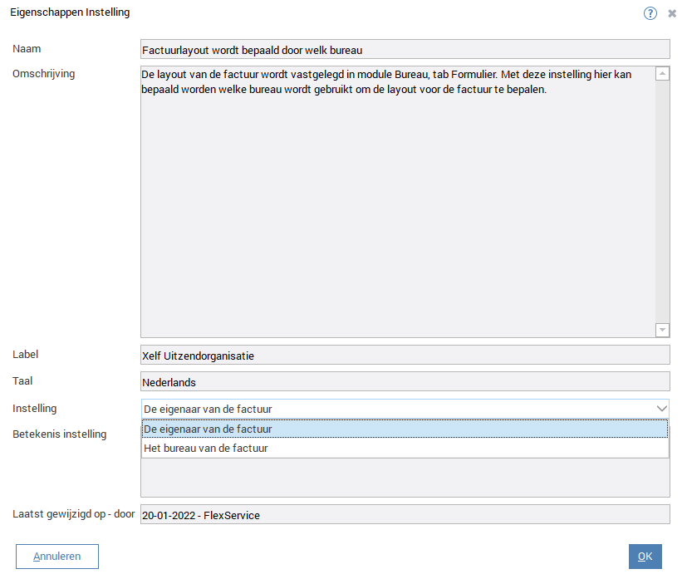This screenshot has height=574, width=682.
Task: Select the Label field showing Xelf Uitzendorganisatie
Action: point(405,356)
